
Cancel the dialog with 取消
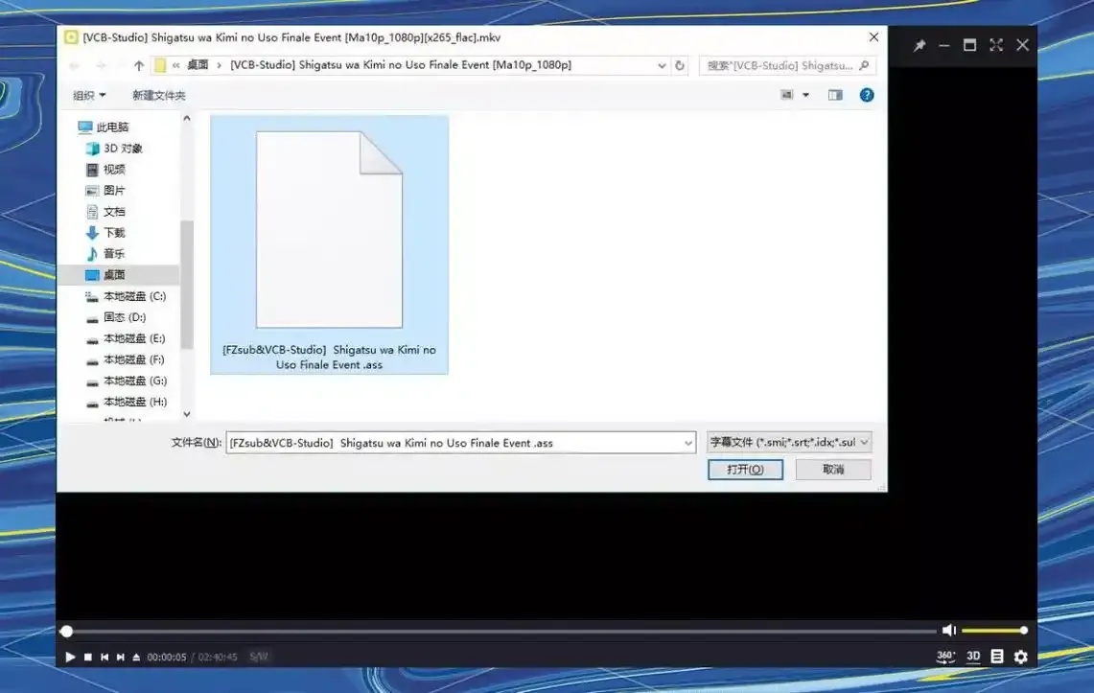point(833,470)
